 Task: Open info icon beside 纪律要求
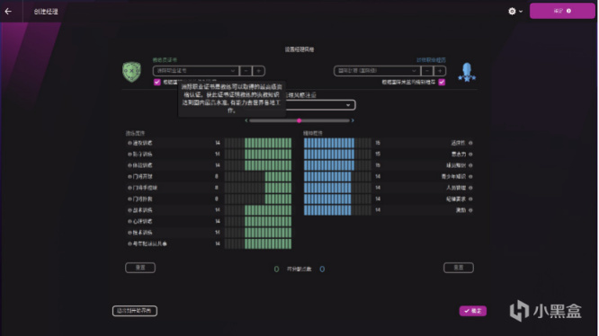click(x=470, y=199)
